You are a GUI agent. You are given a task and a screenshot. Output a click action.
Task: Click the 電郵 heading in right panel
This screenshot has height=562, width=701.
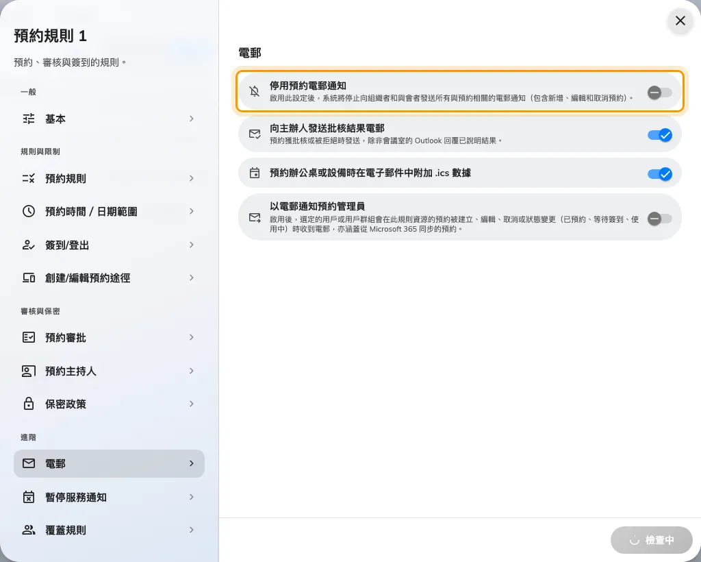tap(250, 53)
